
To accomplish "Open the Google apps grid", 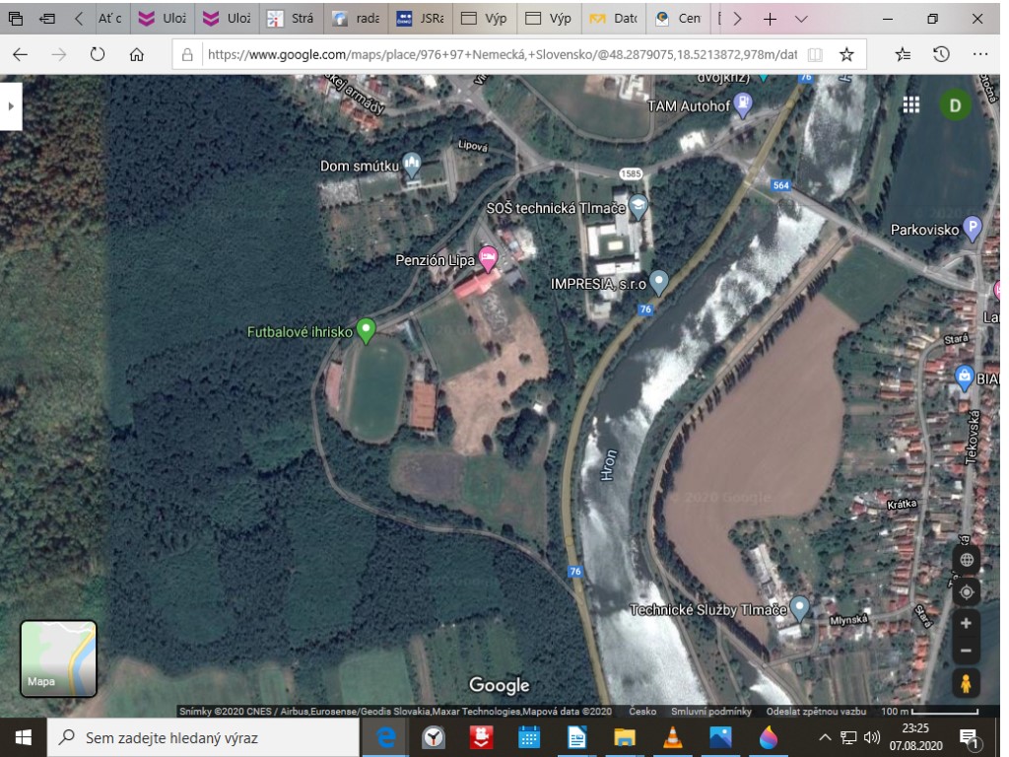I will pyautogui.click(x=911, y=104).
